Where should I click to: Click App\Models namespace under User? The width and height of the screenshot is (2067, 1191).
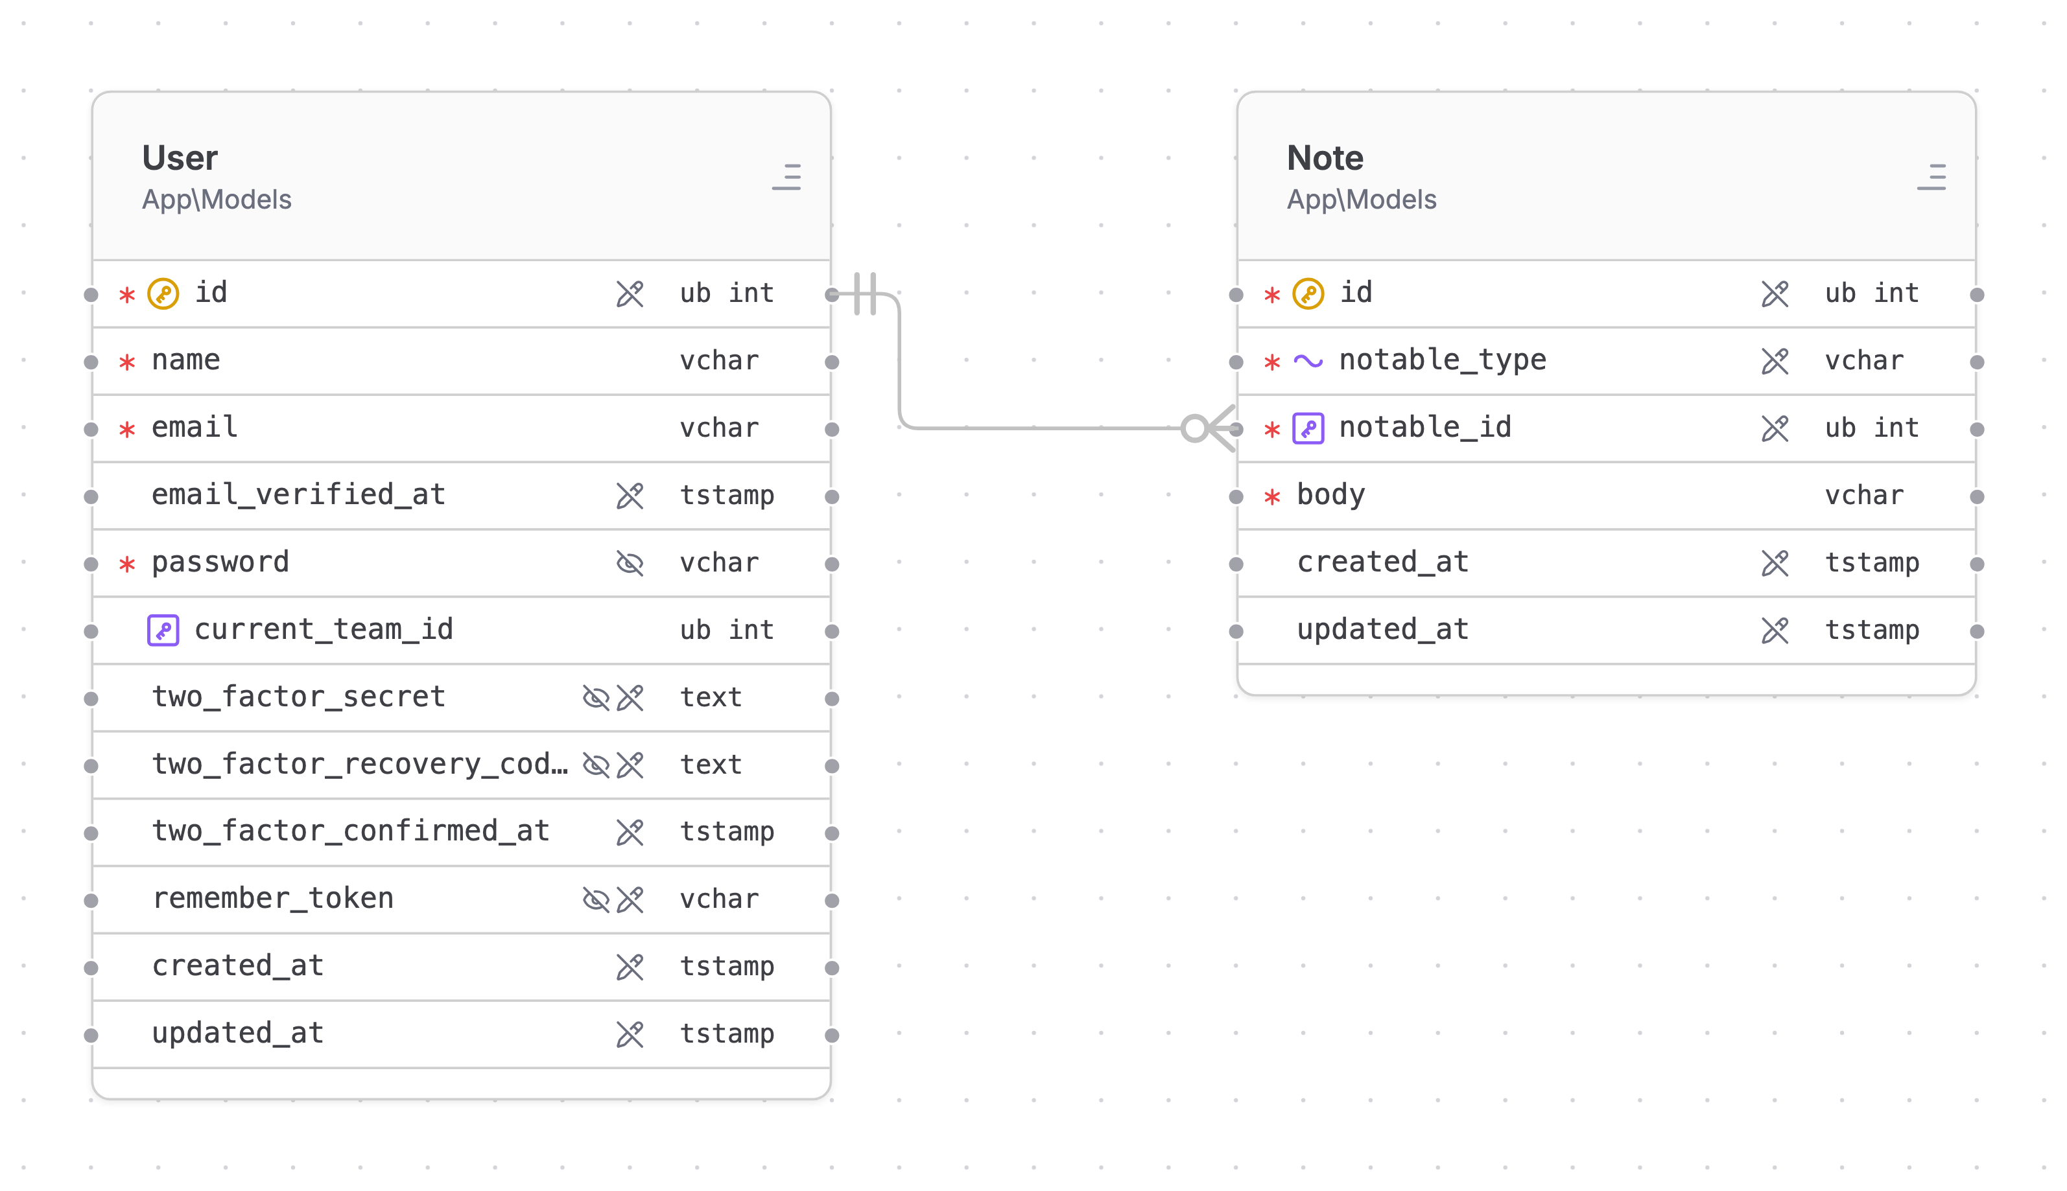coord(216,200)
